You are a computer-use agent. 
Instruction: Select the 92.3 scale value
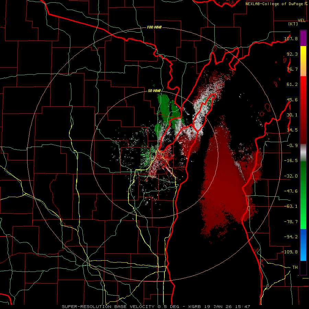292,54
